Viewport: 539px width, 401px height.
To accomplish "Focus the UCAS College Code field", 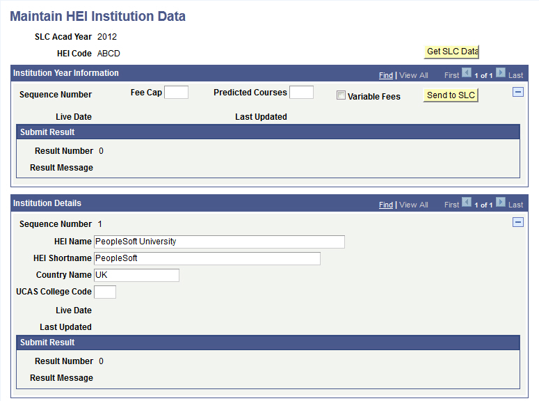I will pos(105,292).
